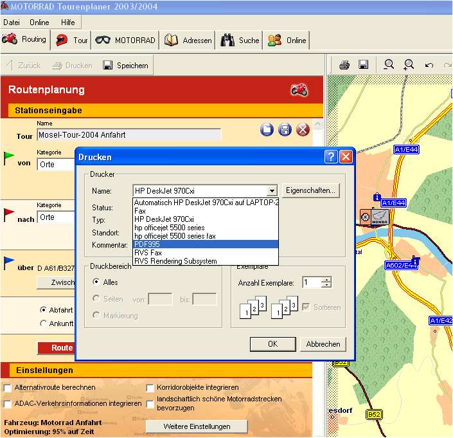Image resolution: width=453 pixels, height=438 pixels.
Task: Select RVS Rendering Subsystem printer
Action: [x=206, y=261]
